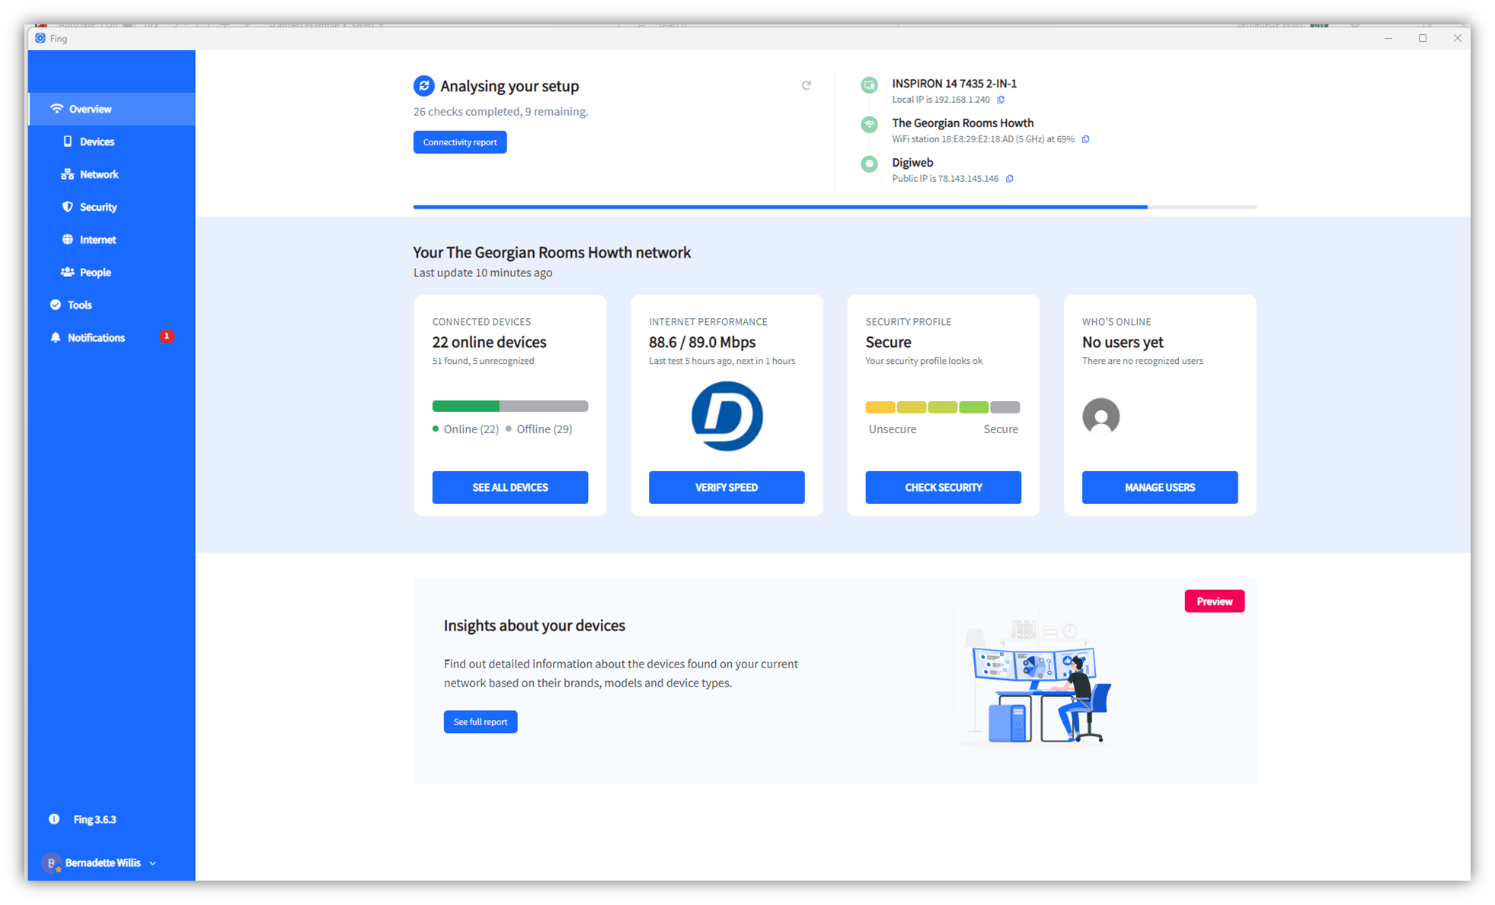Check the security profile
The image size is (1495, 905).
tap(943, 487)
